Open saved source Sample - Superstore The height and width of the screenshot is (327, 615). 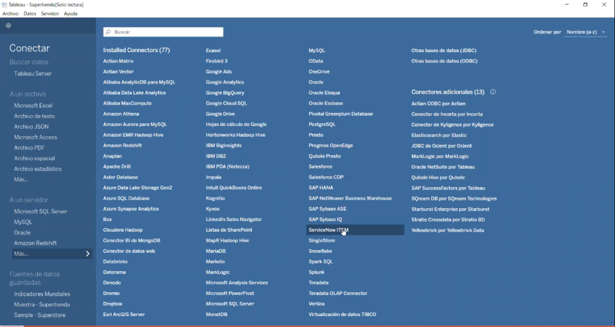[x=40, y=315]
